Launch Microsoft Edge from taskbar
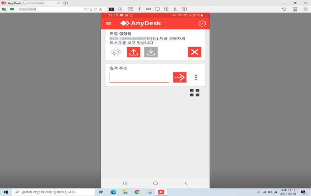 (x=113, y=192)
